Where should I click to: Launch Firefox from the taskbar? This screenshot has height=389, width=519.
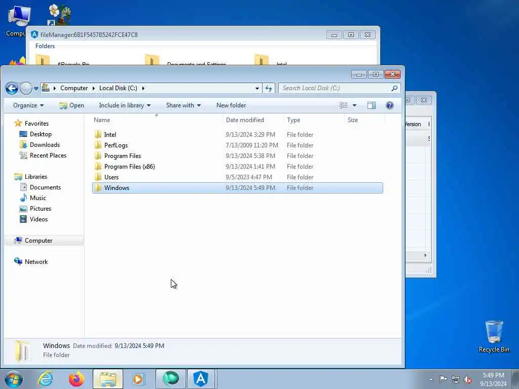point(77,379)
